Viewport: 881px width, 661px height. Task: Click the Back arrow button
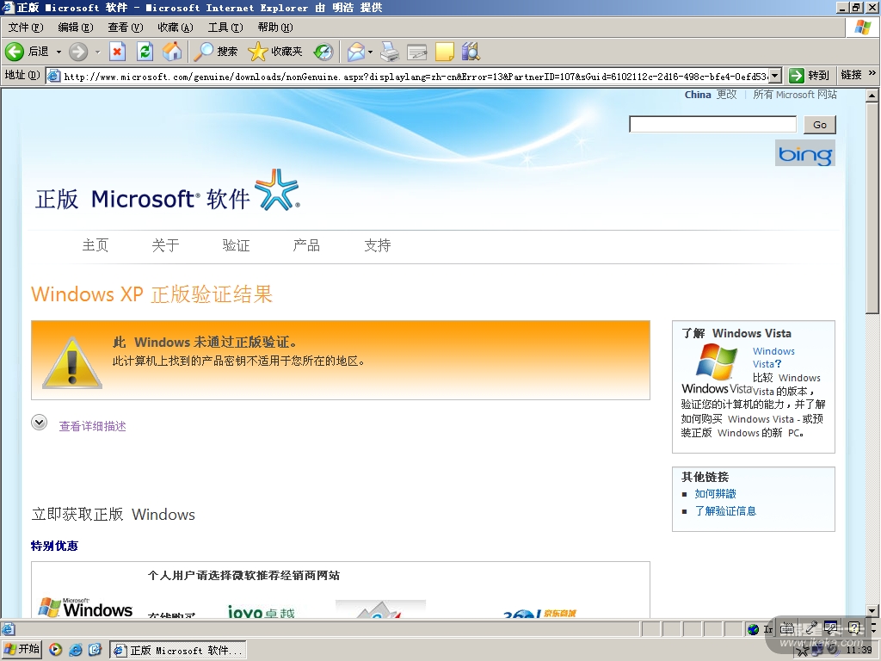(15, 52)
